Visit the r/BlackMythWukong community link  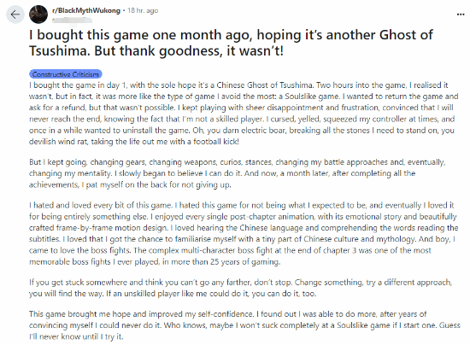86,10
